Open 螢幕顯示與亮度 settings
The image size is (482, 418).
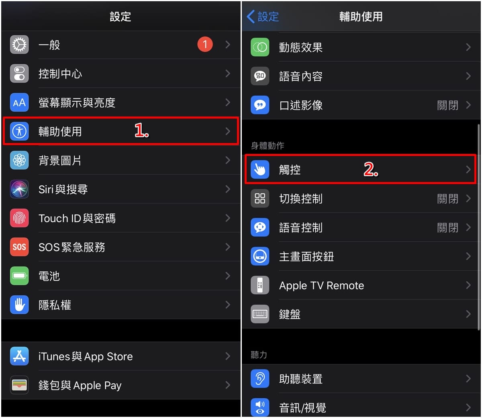pos(120,102)
